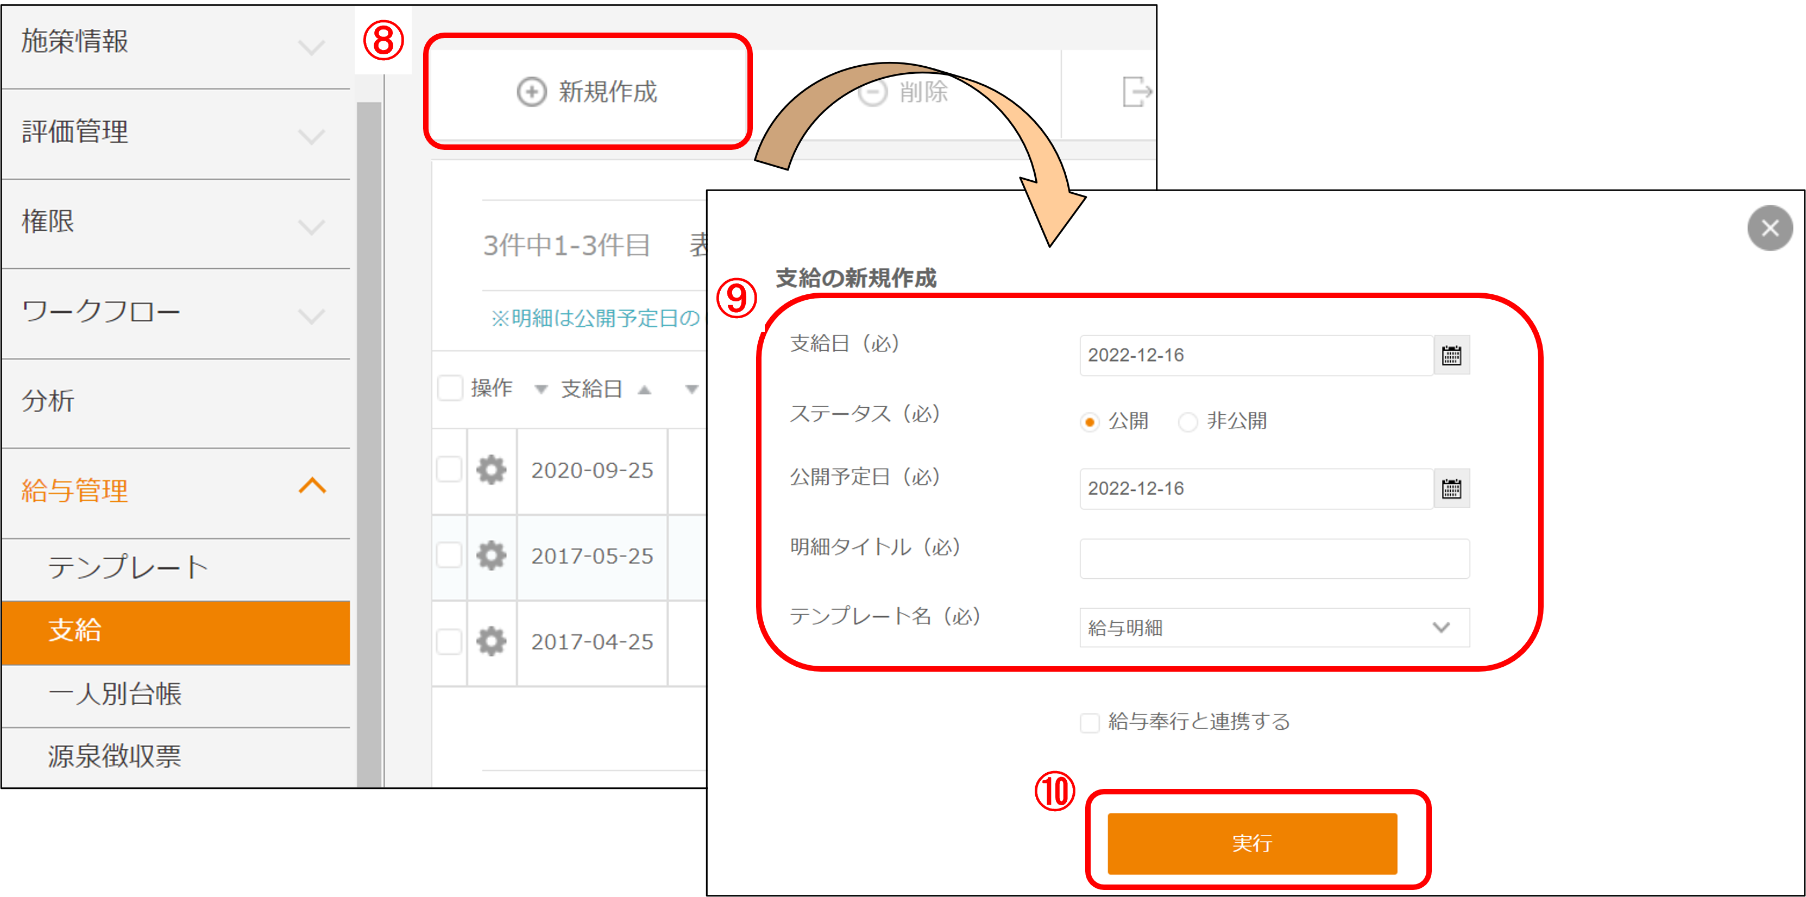1806x897 pixels.
Task: Open 一人別台帳 sidebar item
Action: (x=115, y=694)
